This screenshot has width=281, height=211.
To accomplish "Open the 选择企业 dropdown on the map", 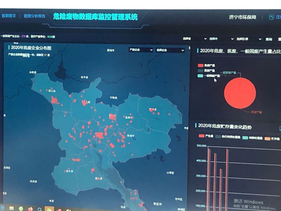I will [170, 50].
